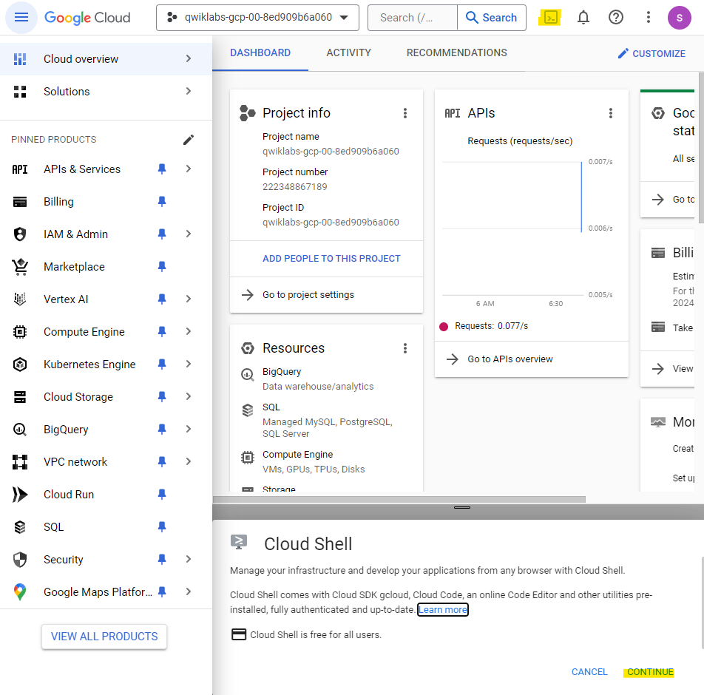The height and width of the screenshot is (695, 704).
Task: Click the CUSTOMIZE button
Action: pyautogui.click(x=651, y=54)
